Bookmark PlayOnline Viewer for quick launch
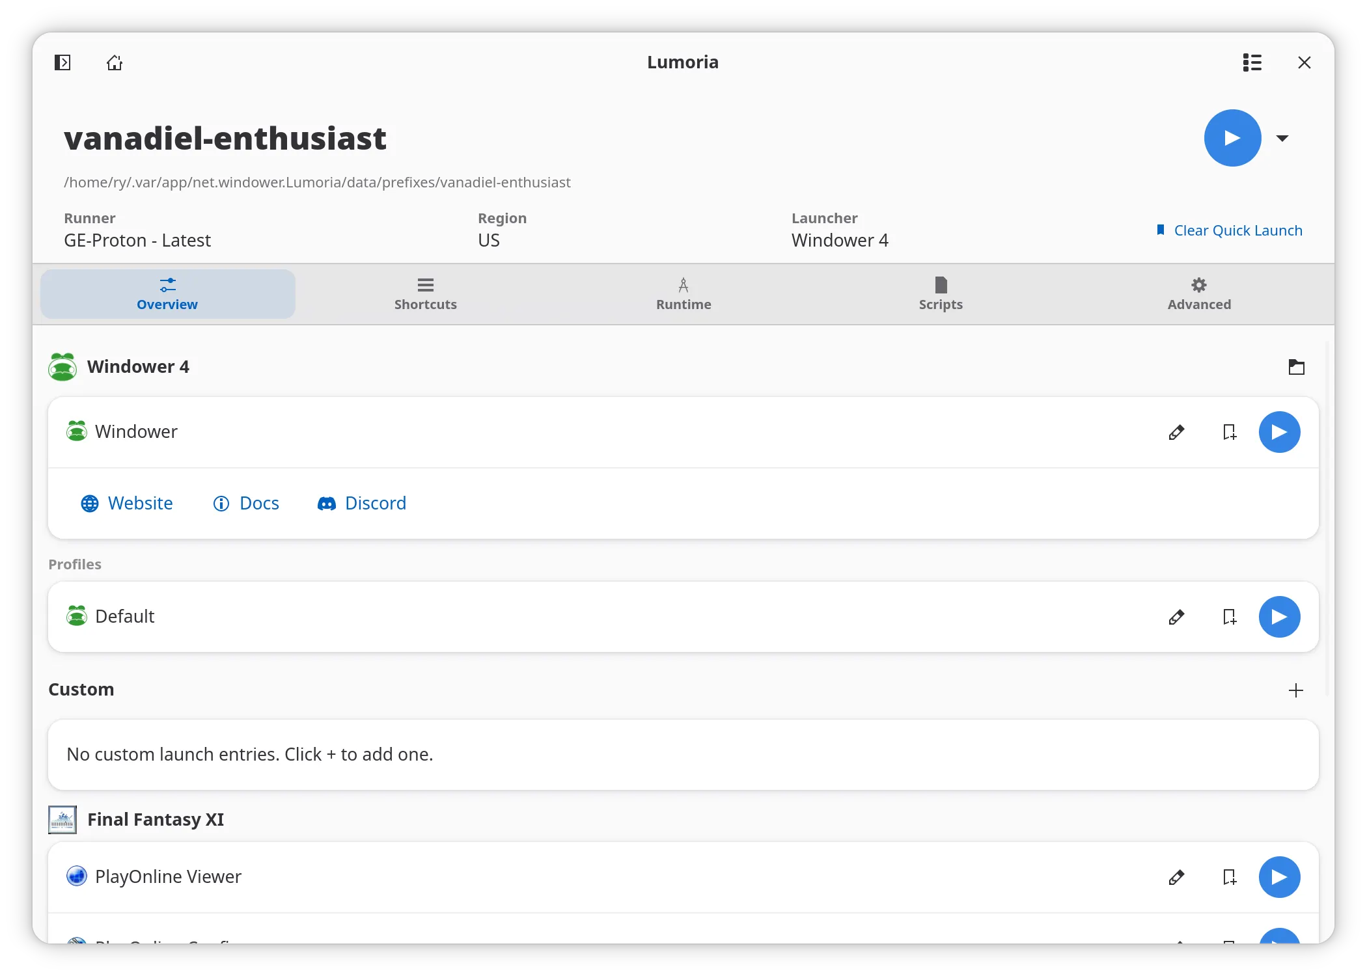This screenshot has height=976, width=1367. (x=1229, y=877)
